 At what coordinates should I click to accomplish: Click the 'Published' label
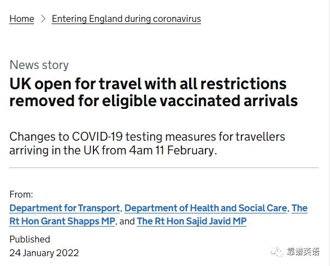30,239
